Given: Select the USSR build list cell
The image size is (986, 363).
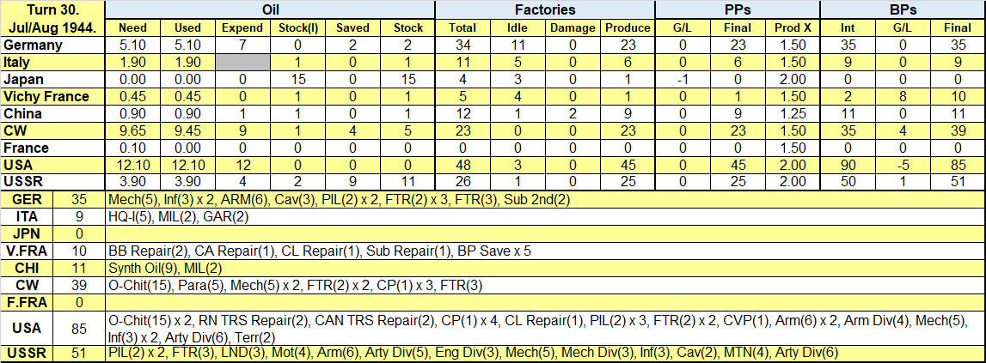Looking at the screenshot, I should click(x=544, y=353).
